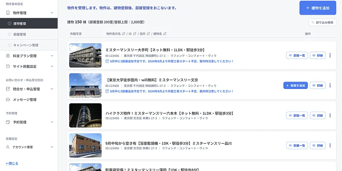
Task: Click title 9月中旬から空き有 ミスターマンスリー品川
Action: (168, 143)
